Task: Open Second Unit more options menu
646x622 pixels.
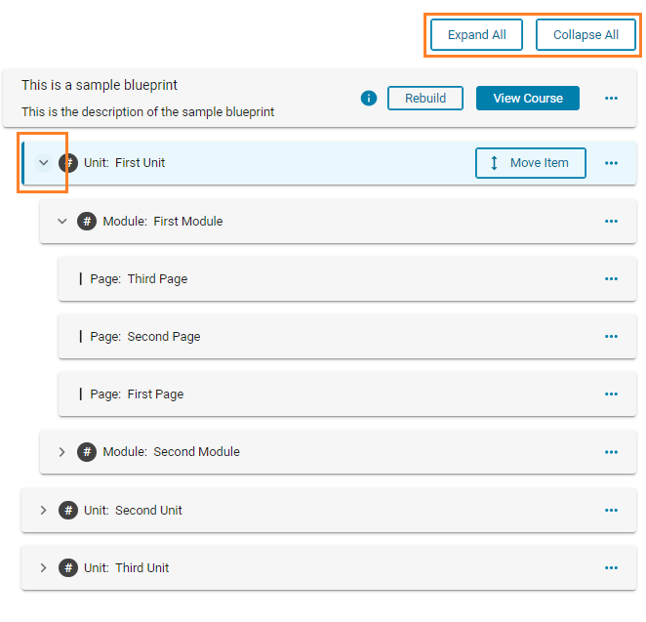Action: click(x=612, y=511)
